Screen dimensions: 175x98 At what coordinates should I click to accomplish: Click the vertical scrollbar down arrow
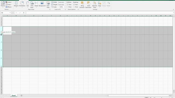tap(174, 93)
